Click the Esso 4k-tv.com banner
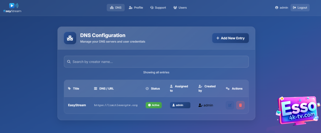The image size is (321, 133). (297, 110)
